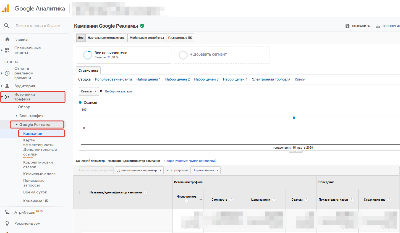Open Ключевые слова report

click(x=39, y=174)
